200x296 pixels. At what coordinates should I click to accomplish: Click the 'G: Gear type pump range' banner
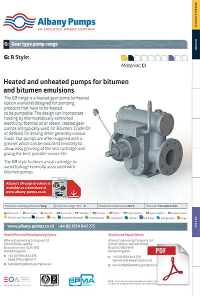click(95, 44)
